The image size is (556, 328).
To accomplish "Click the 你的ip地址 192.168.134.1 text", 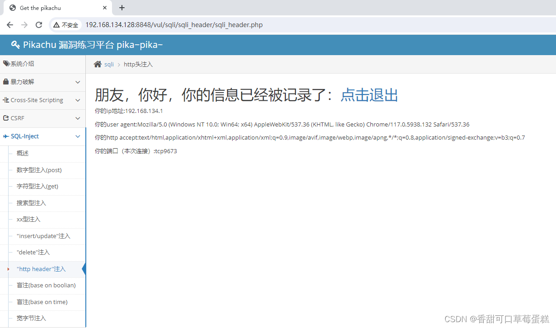I will 129,111.
